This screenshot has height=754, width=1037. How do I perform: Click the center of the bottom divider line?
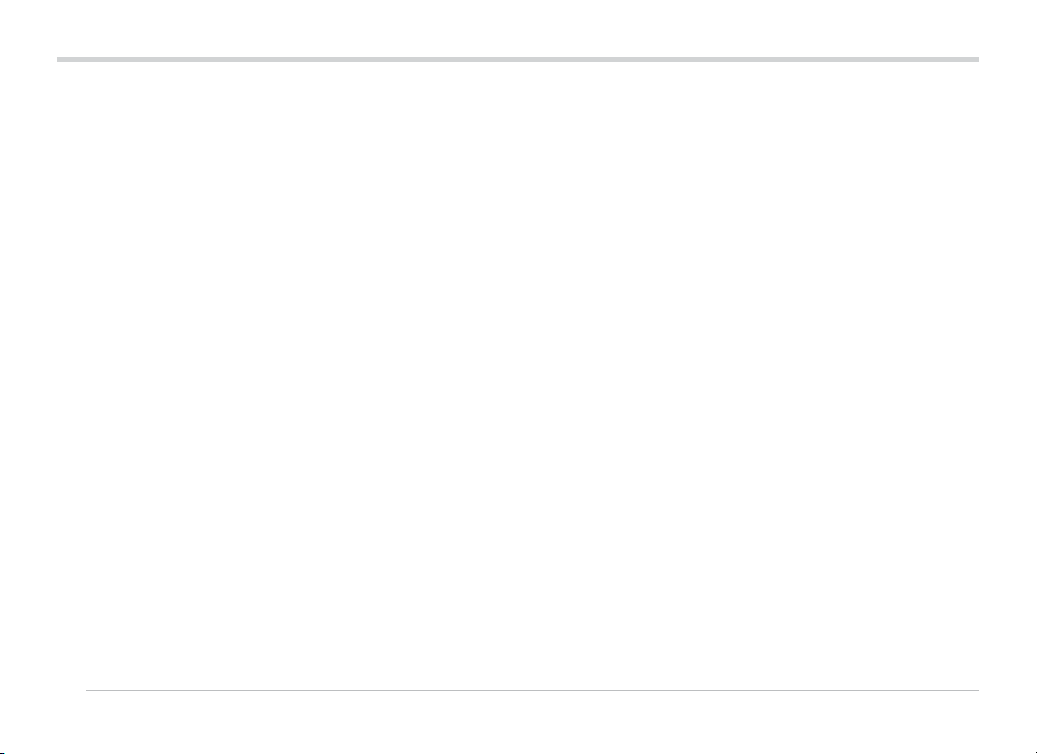pos(532,692)
